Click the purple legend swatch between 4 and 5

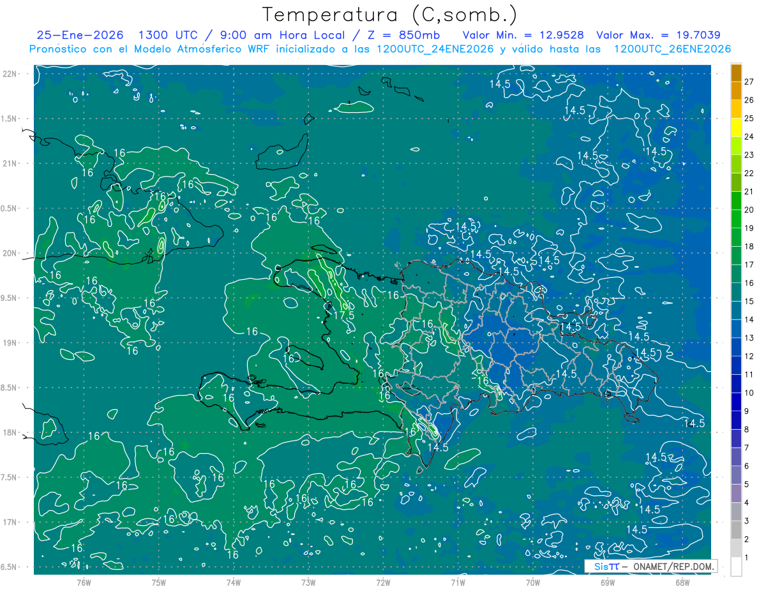[736, 493]
